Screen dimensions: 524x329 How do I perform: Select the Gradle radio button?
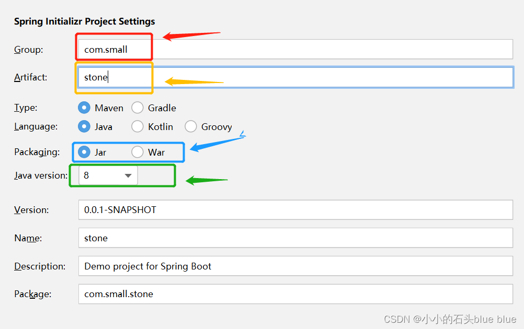click(x=138, y=108)
